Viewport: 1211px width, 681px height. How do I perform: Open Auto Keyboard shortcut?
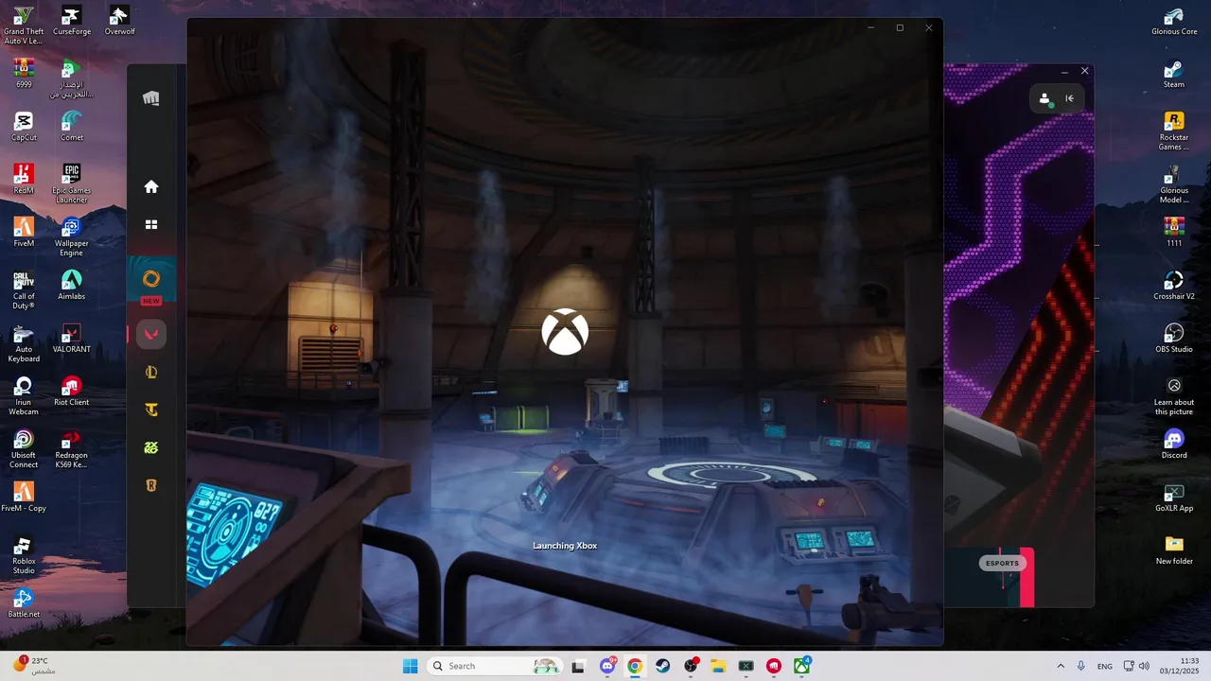24,343
